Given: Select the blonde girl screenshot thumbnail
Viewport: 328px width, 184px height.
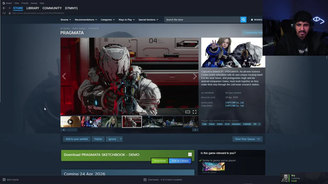Looking at the screenshot, I should pyautogui.click(x=111, y=122).
